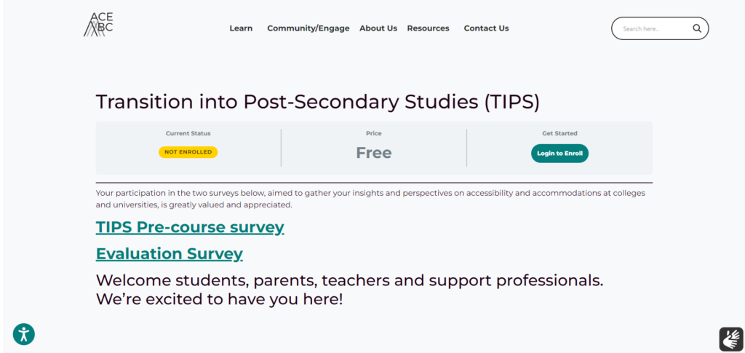
Task: Open the accessibility options widget
Action: (x=24, y=334)
